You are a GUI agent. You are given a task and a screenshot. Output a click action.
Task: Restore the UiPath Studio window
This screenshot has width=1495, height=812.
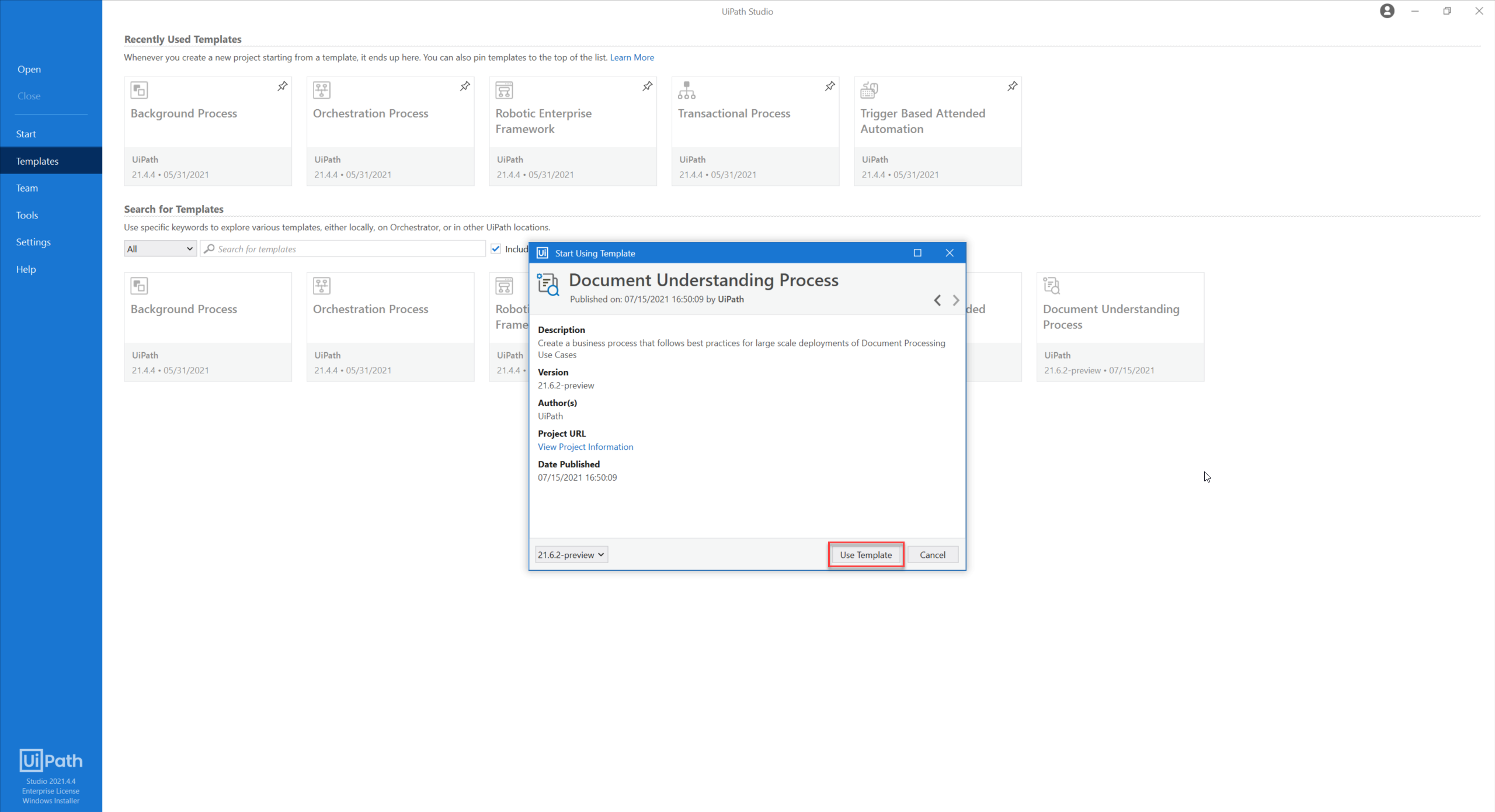(1447, 11)
